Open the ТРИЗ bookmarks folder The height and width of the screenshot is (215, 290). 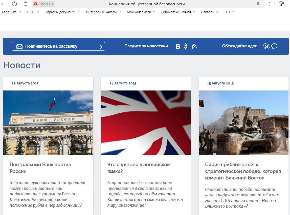coord(33,12)
